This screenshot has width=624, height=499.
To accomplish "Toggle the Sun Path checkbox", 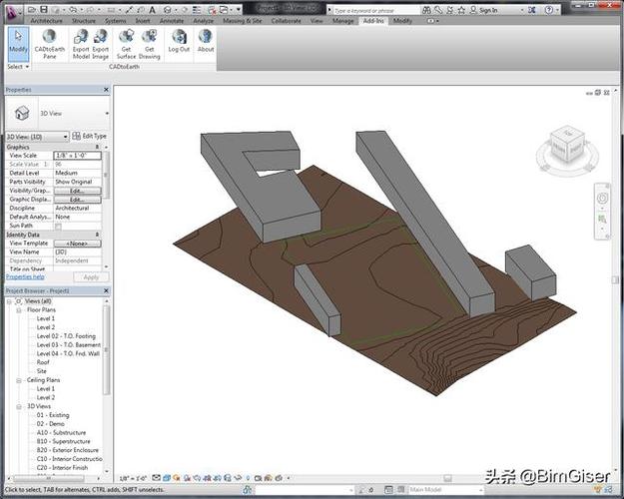I will point(58,227).
